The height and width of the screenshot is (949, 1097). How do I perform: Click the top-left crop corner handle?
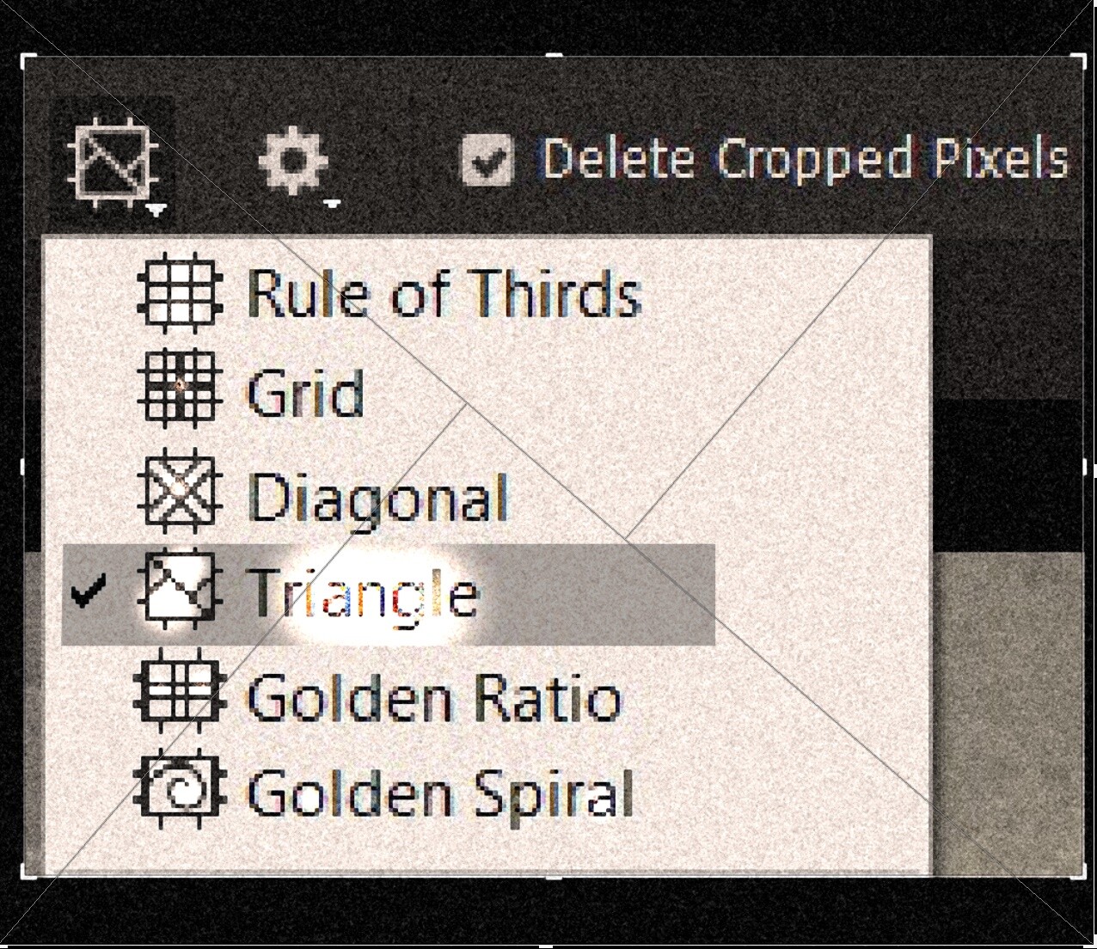pos(29,62)
